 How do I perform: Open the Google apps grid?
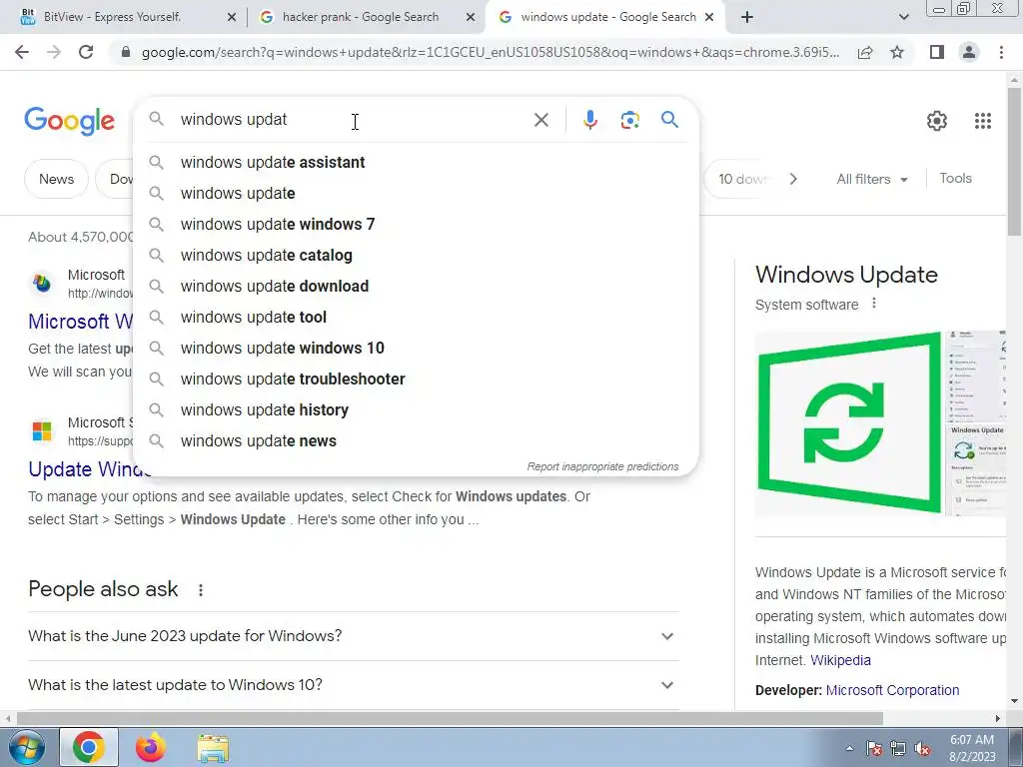(983, 121)
